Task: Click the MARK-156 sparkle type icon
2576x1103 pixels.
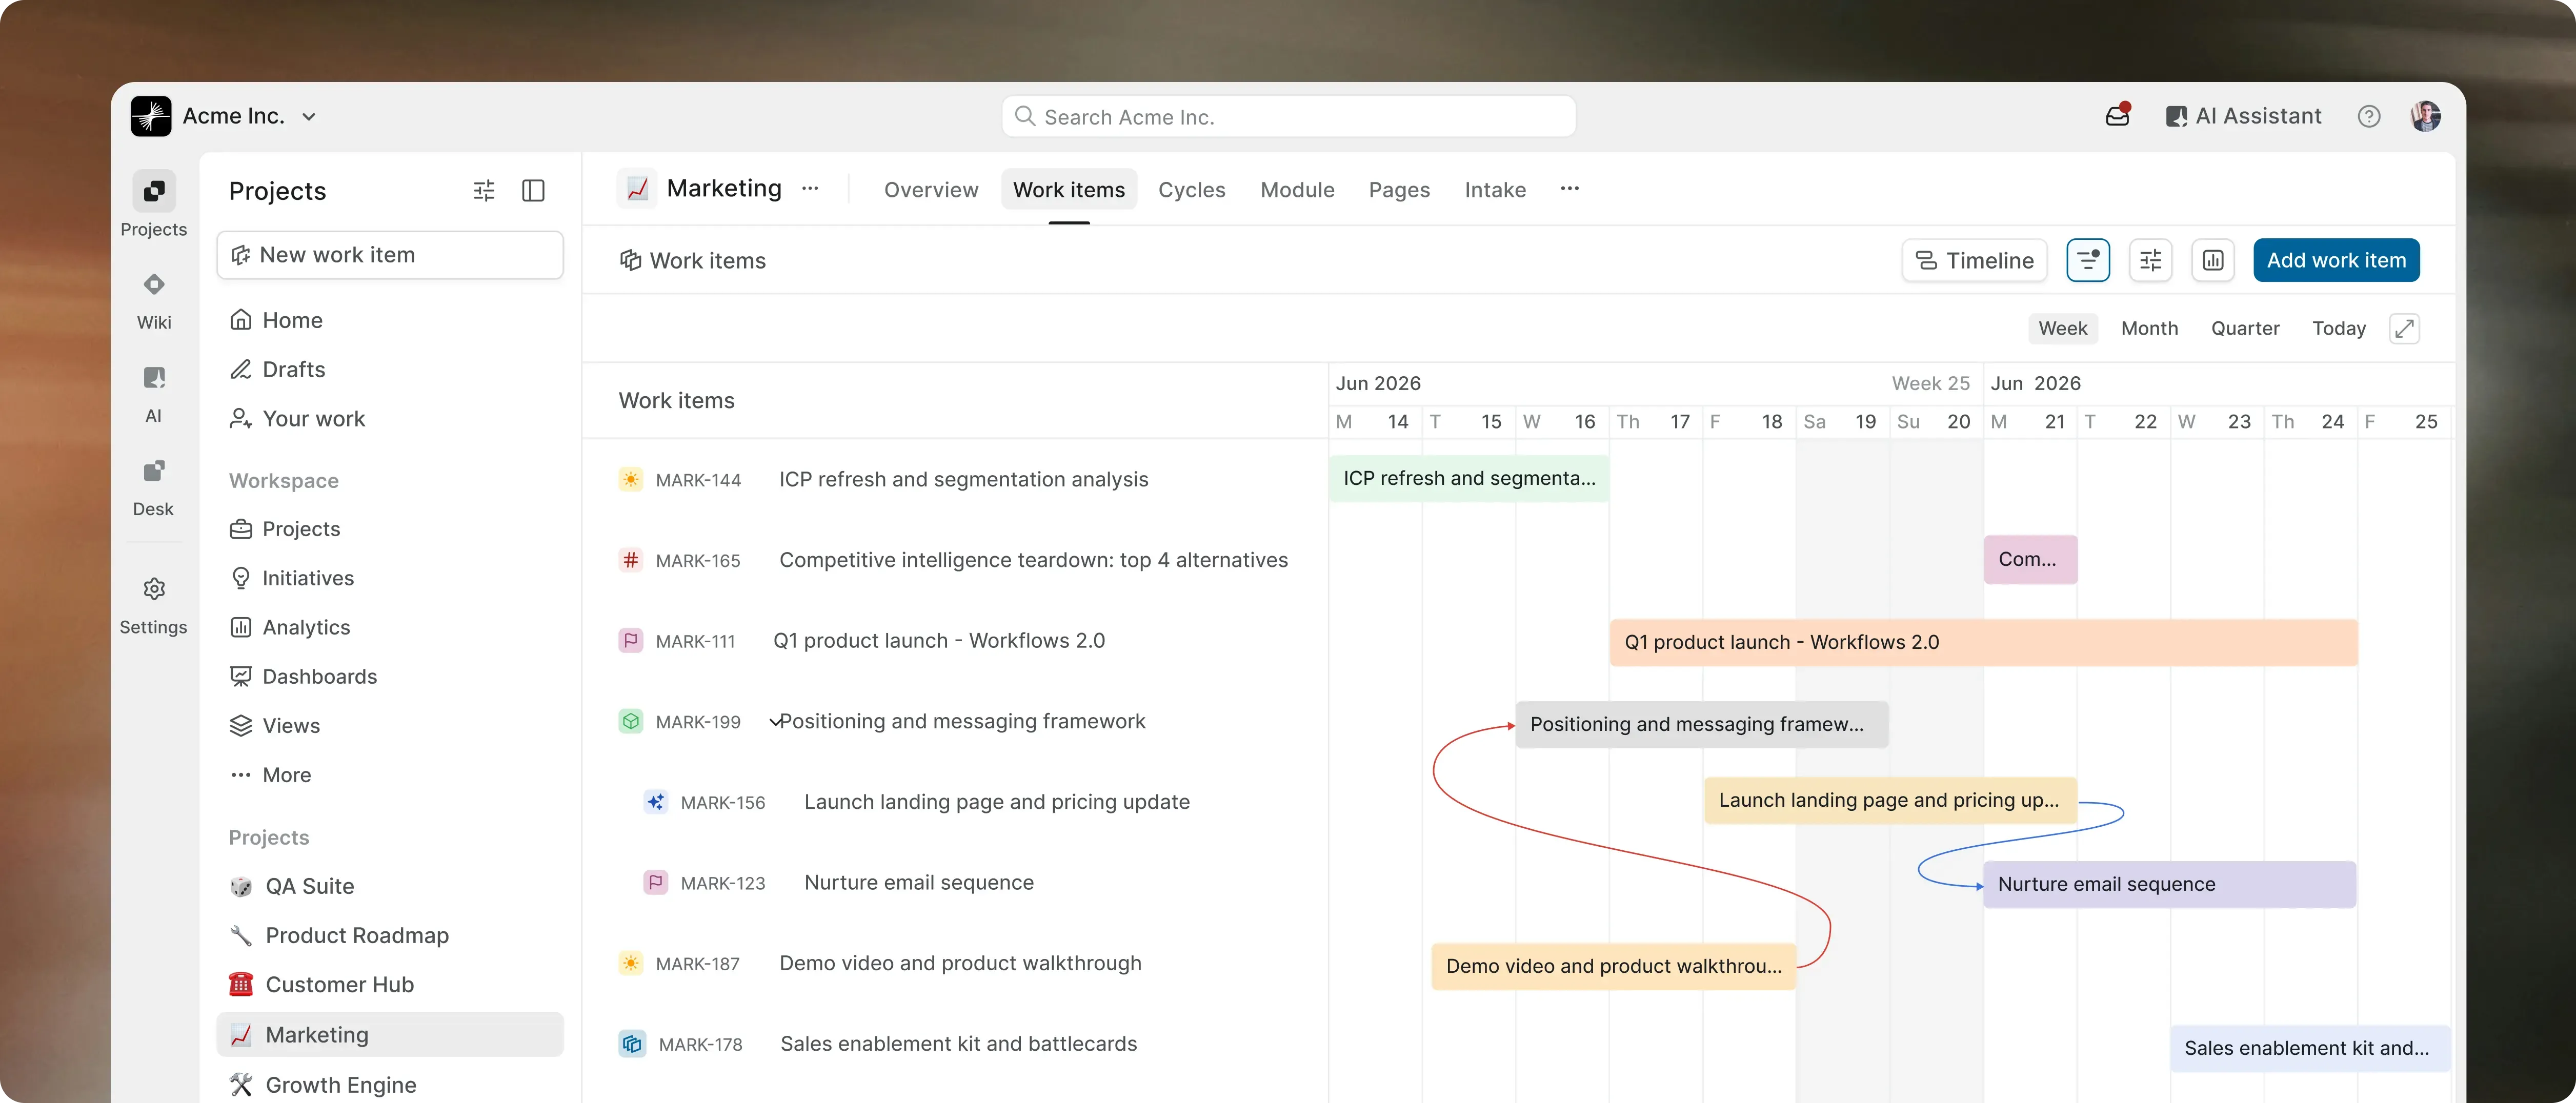Action: 656,802
